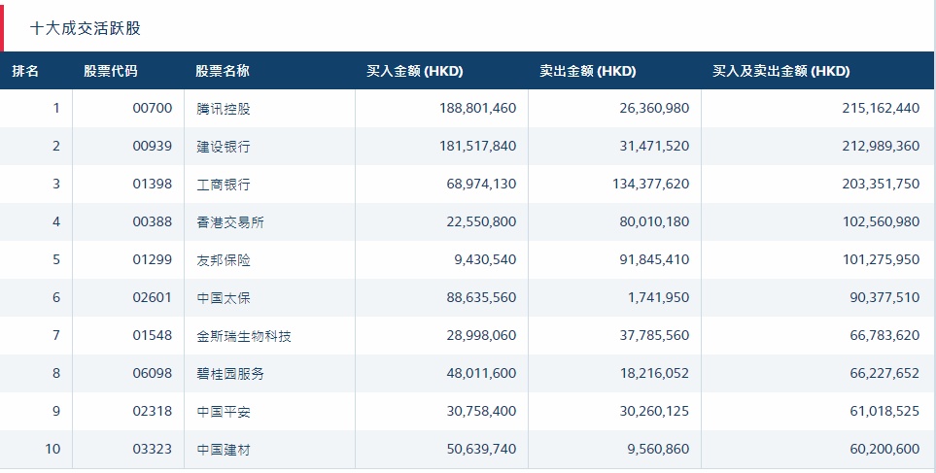Click the 中国平安 stock name

223,412
